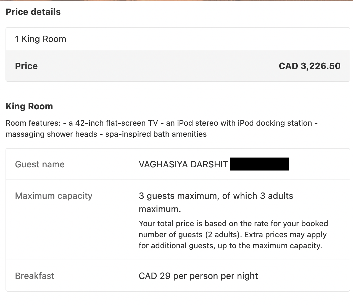Click the CAD 3,226.50 price amount
This screenshot has height=306, width=353.
(310, 66)
